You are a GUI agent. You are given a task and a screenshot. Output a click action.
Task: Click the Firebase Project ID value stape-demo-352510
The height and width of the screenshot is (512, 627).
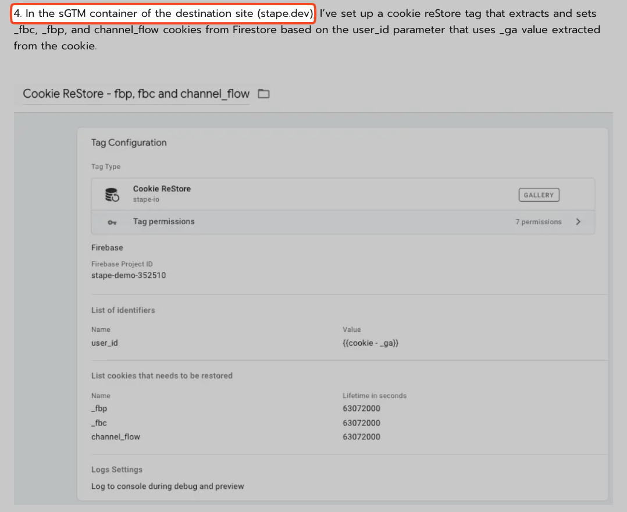point(129,275)
